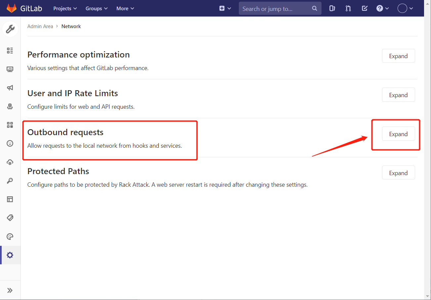Open the Messages bullhorn icon

[10, 88]
